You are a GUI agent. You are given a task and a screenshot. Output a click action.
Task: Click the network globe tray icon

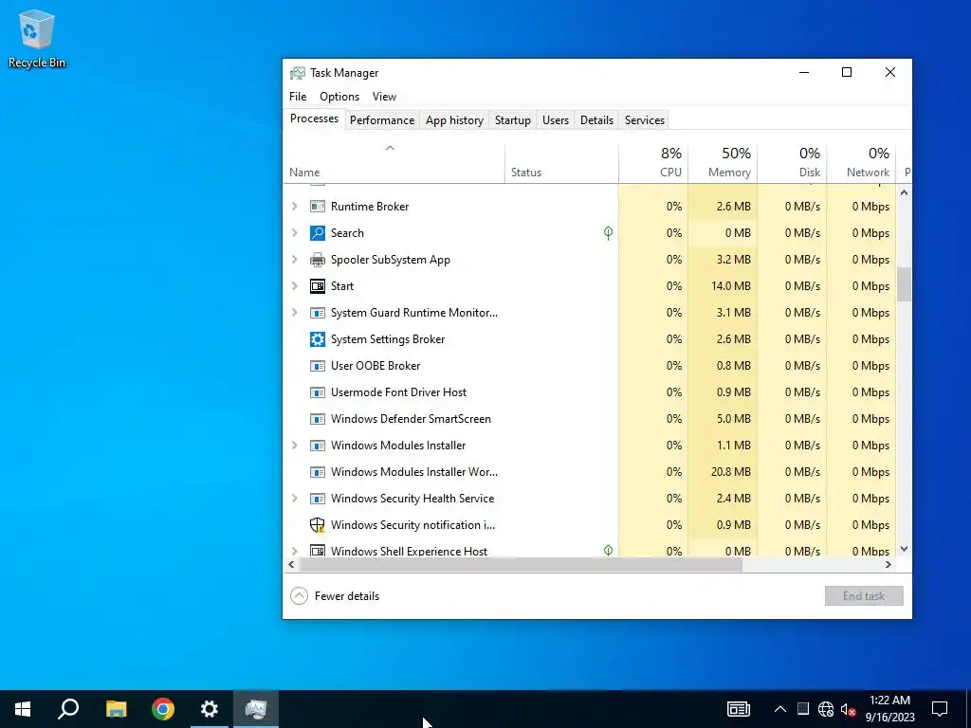826,709
